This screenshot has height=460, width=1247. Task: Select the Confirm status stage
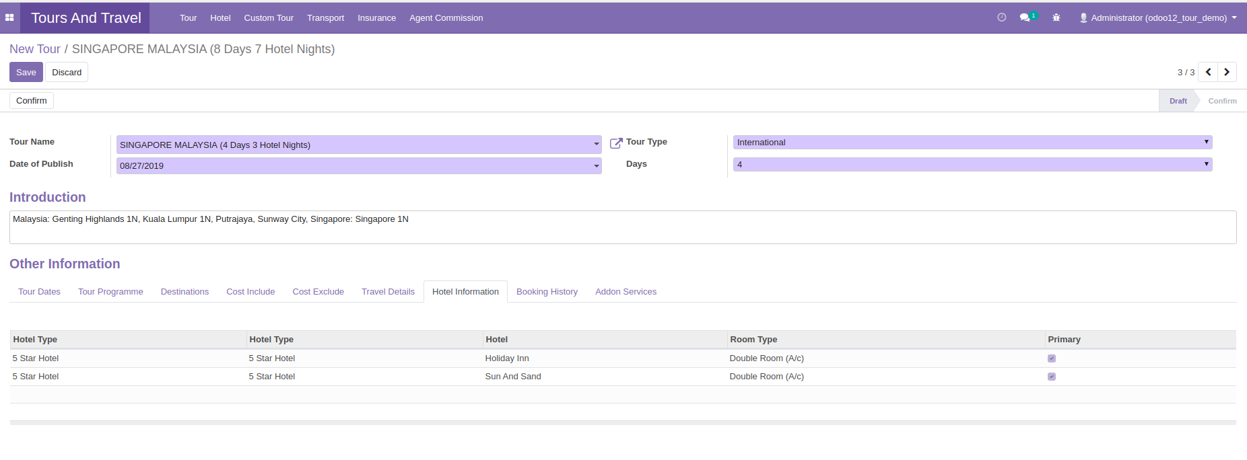[1222, 101]
